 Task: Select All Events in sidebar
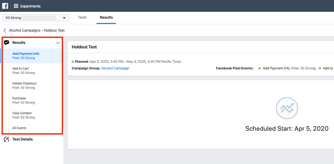click(19, 128)
